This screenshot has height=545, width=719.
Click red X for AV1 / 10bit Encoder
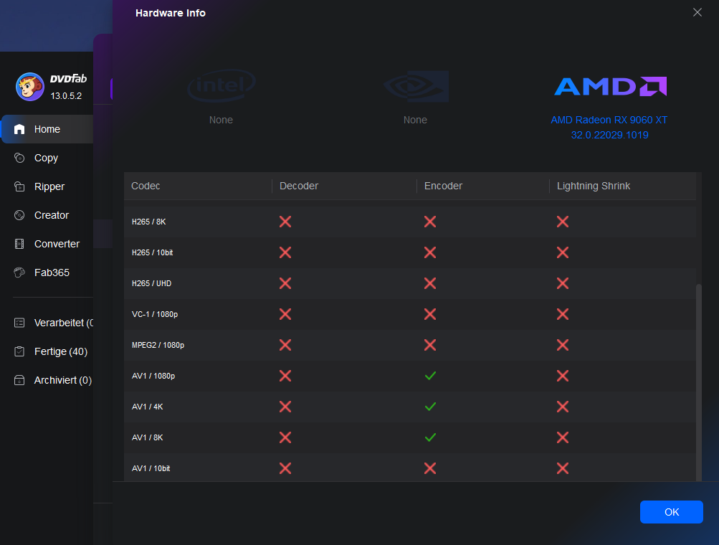click(430, 468)
